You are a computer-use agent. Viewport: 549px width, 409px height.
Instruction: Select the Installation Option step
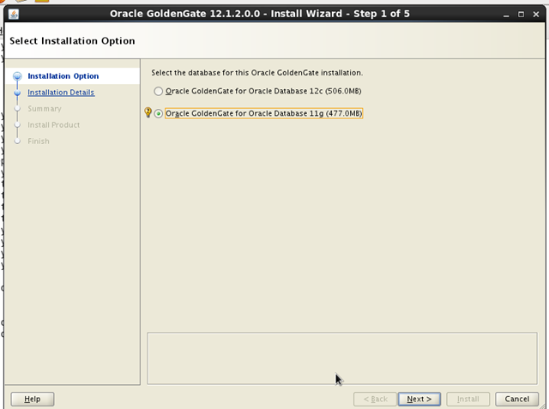[63, 76]
